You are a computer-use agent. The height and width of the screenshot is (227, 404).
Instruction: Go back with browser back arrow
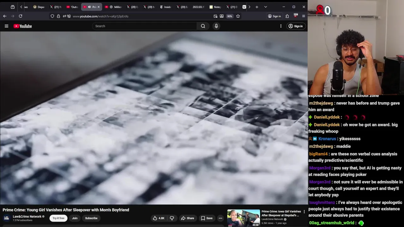tap(5, 16)
